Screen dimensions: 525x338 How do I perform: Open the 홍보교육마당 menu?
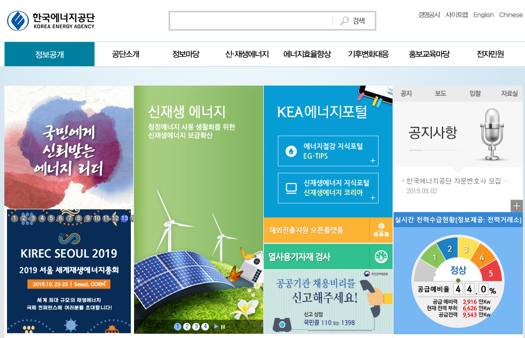429,54
